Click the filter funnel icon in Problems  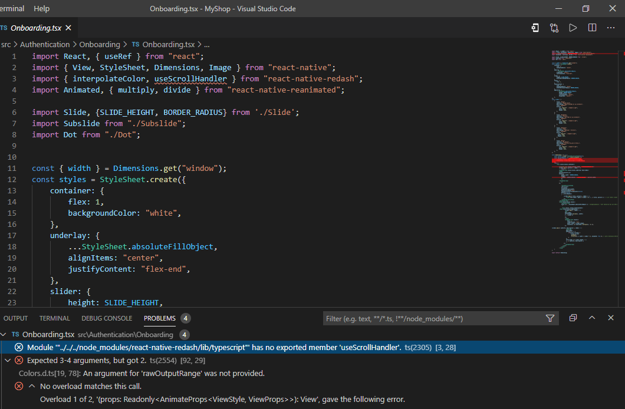550,318
